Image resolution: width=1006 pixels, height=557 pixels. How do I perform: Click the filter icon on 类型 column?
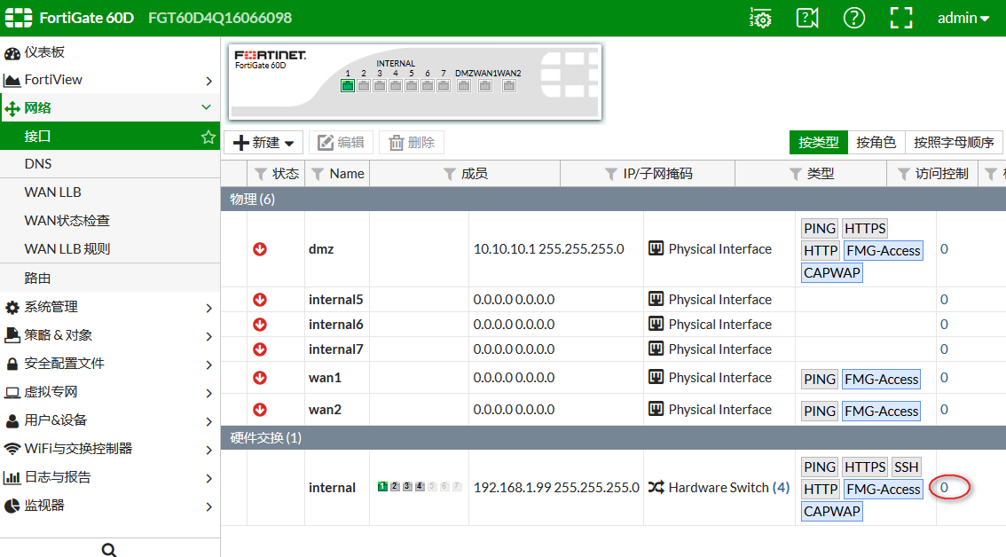tap(796, 174)
